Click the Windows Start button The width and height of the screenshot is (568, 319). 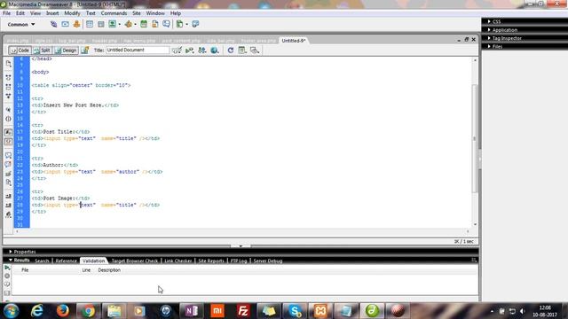point(12,311)
